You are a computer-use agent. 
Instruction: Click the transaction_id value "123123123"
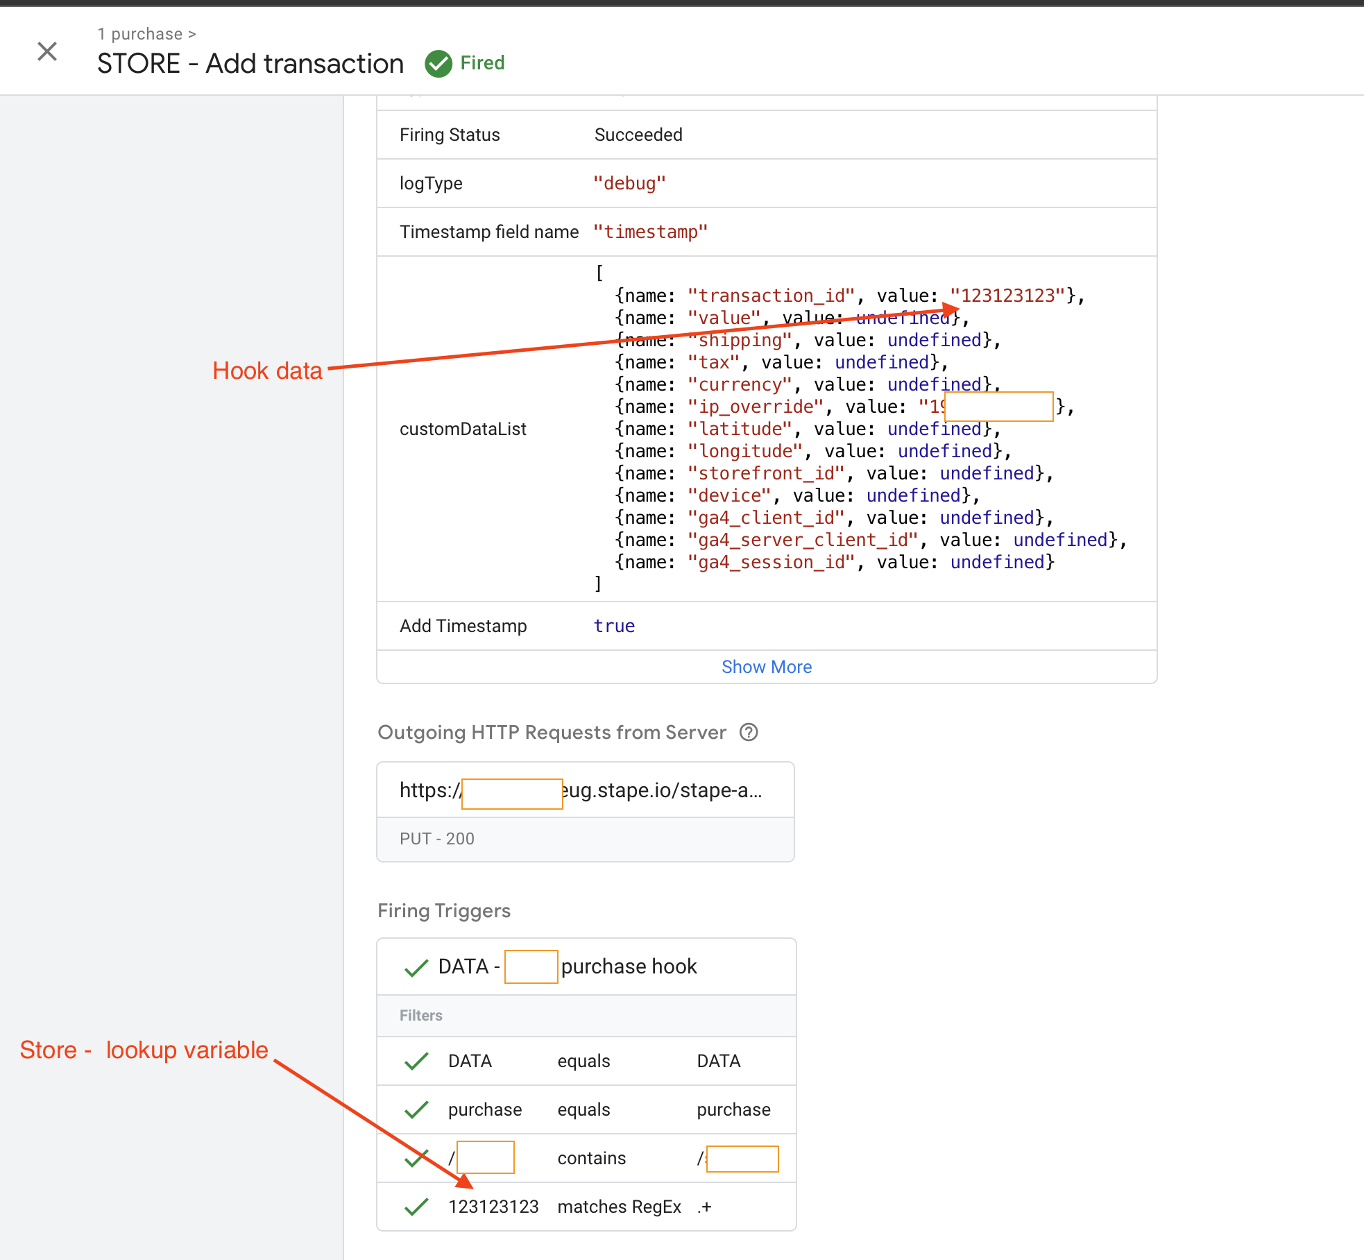point(1007,296)
